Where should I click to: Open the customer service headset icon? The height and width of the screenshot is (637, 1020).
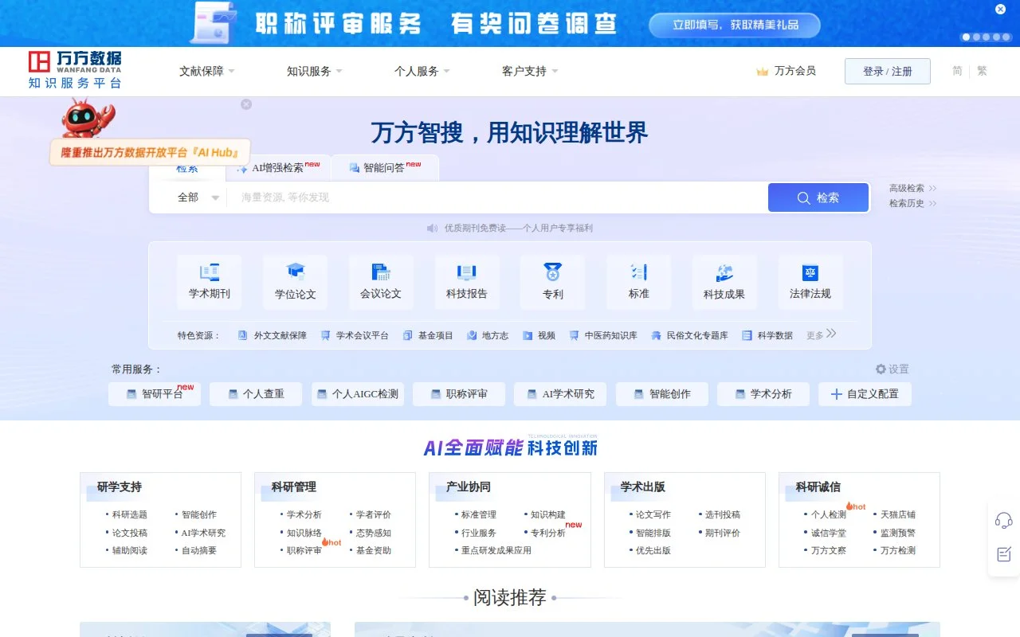[x=1004, y=521]
